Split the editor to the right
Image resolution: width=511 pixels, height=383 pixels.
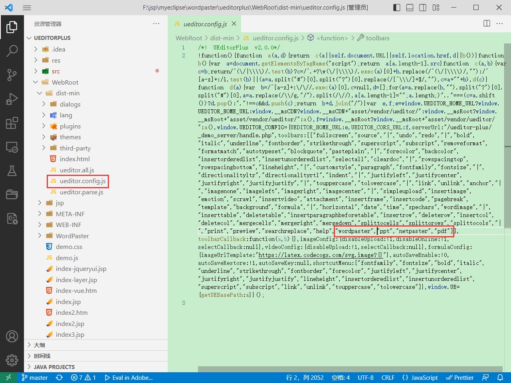point(487,24)
